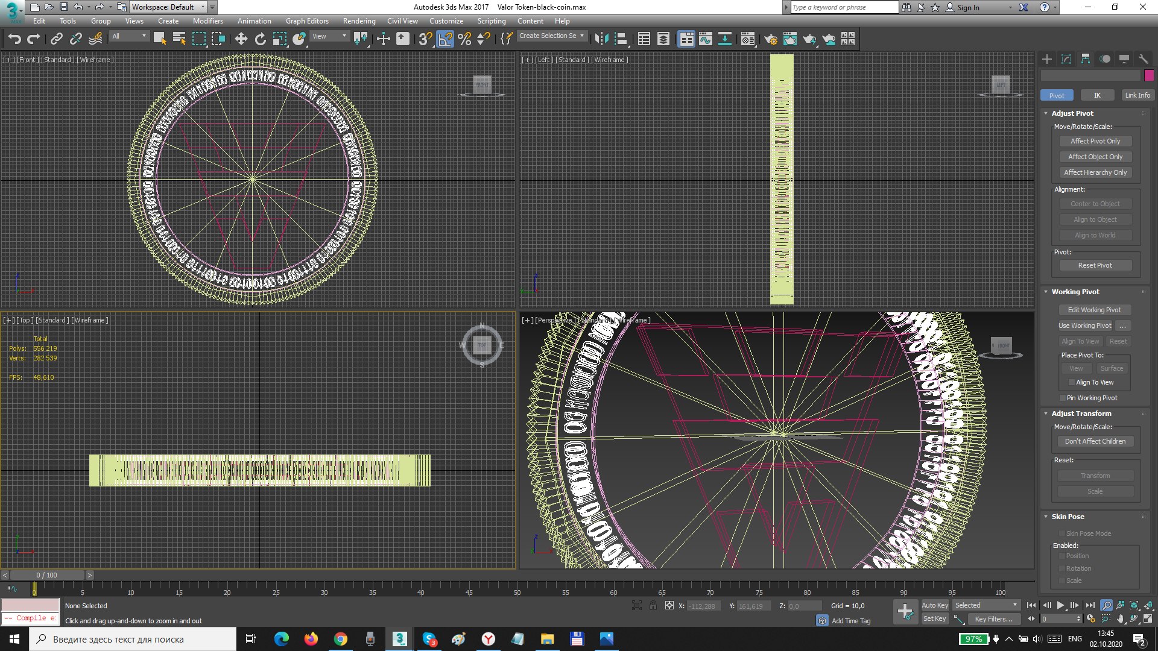Open the Link Info tab
Image resolution: width=1158 pixels, height=651 pixels.
coord(1137,95)
